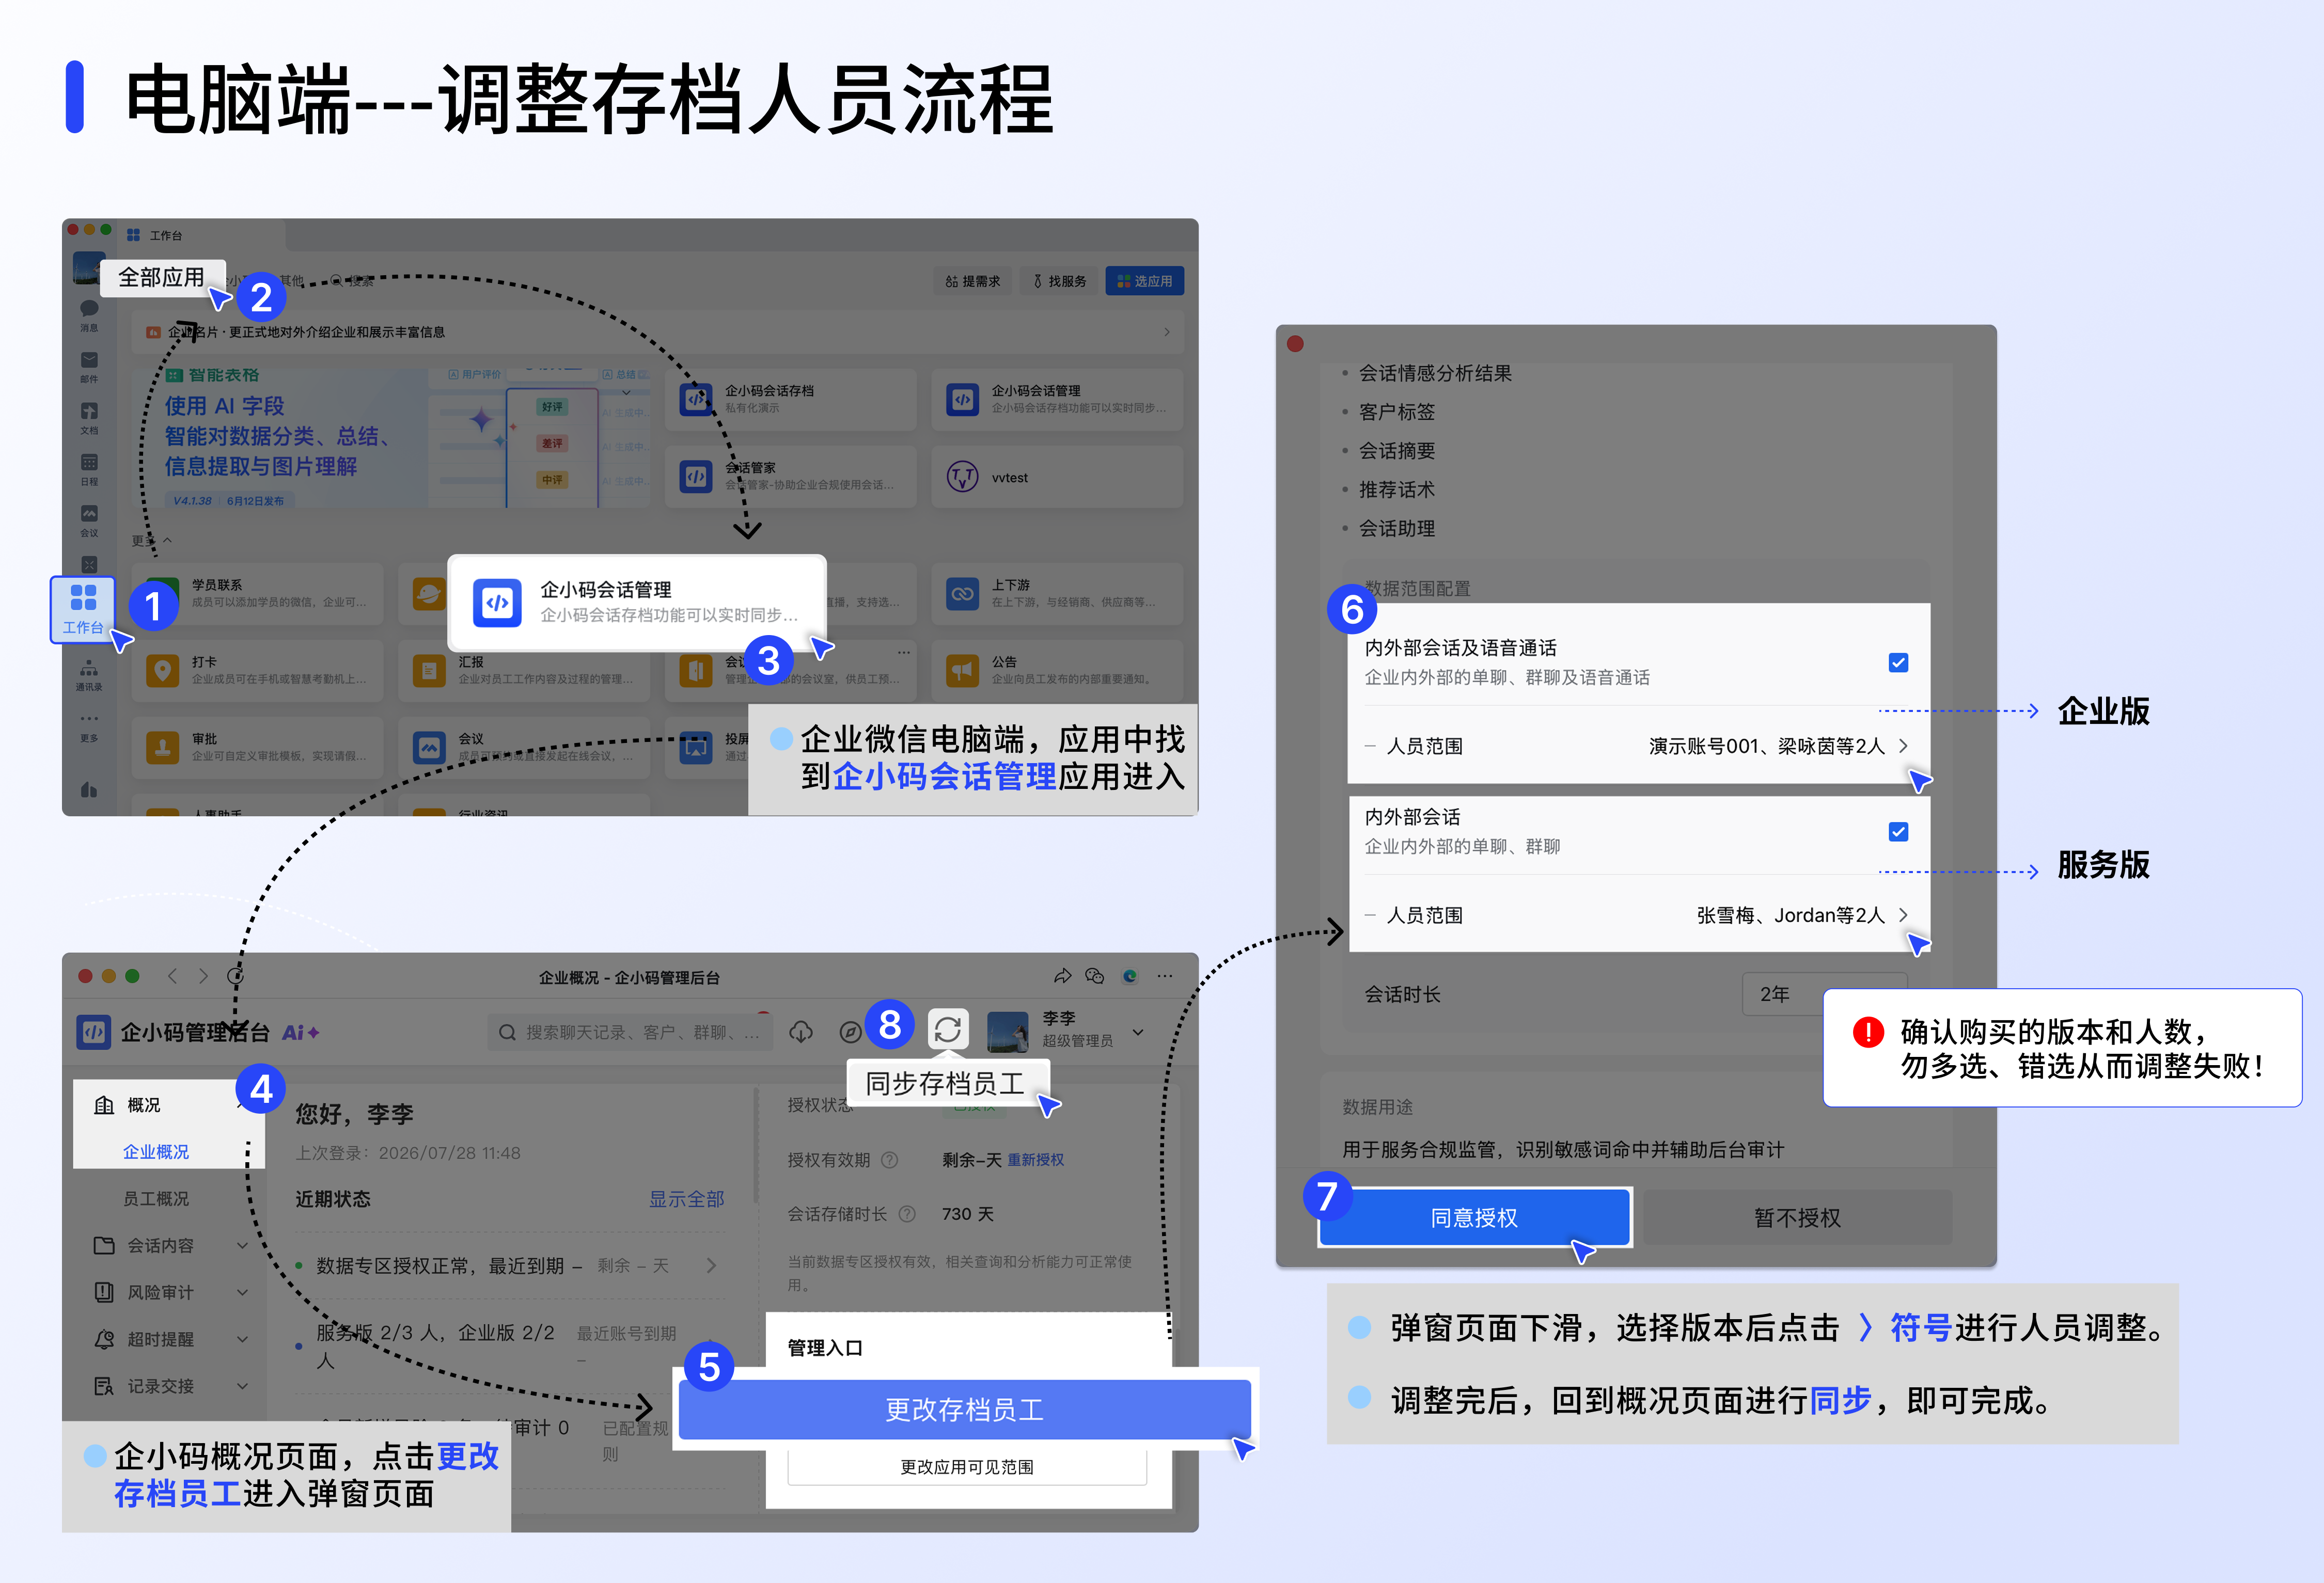Viewport: 2324px width, 1583px height.
Task: Click share arrow icon in title bar
Action: tap(1062, 976)
